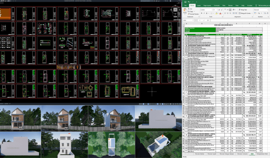Click the Insert Function fx icon

click(x=208, y=20)
